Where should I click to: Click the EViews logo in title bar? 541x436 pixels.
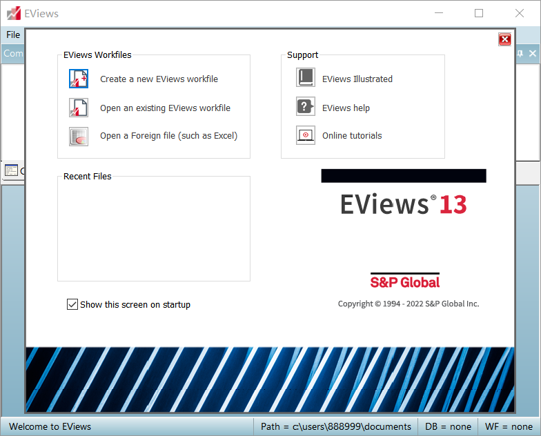pyautogui.click(x=14, y=14)
